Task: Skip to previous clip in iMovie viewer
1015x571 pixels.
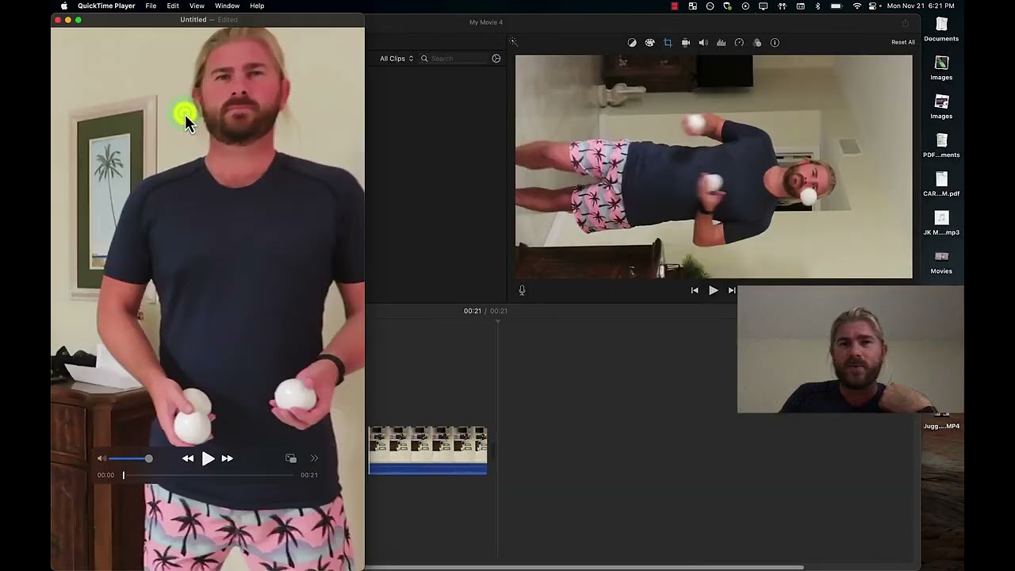Action: point(695,290)
